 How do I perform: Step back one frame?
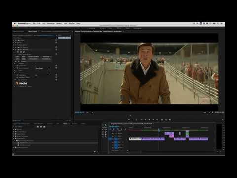click(146, 120)
